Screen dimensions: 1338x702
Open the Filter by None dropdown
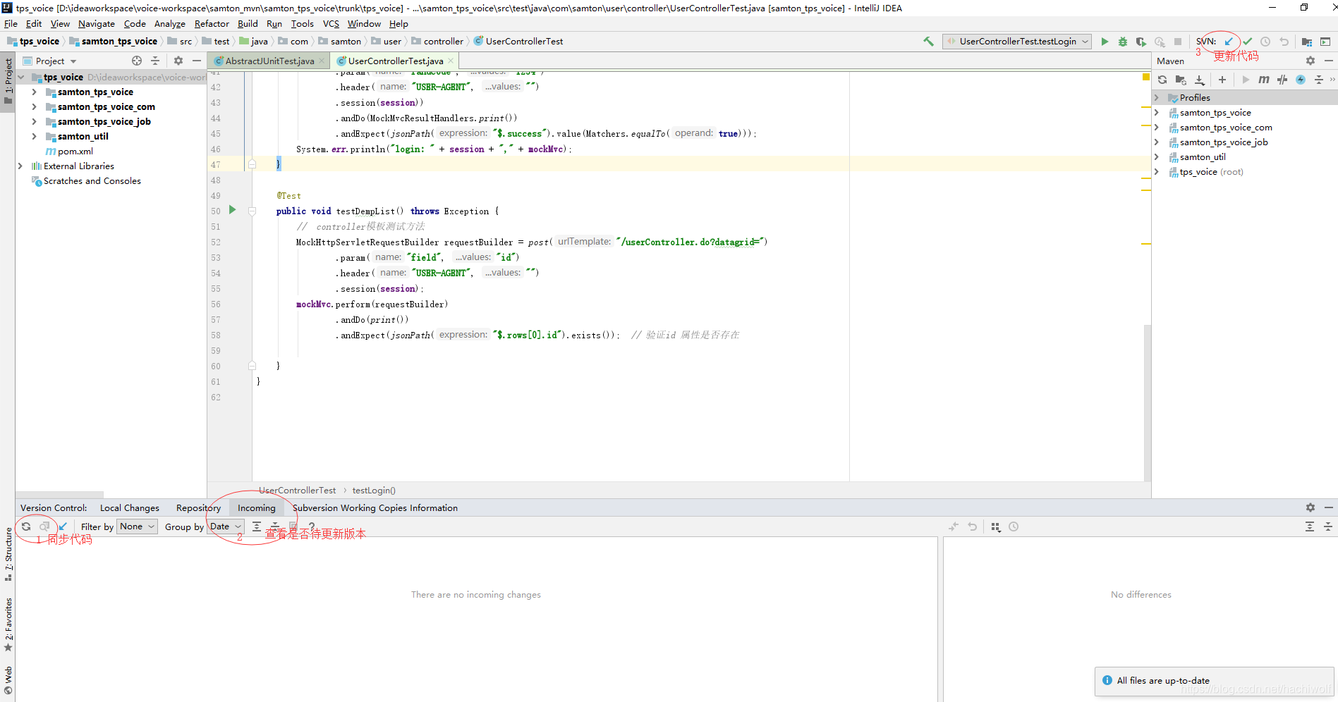(x=137, y=526)
